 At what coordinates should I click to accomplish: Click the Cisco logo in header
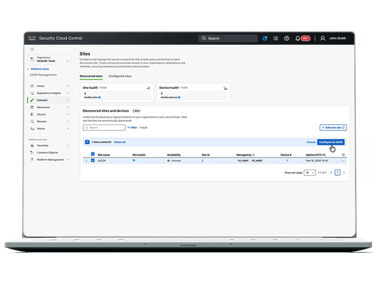click(32, 38)
